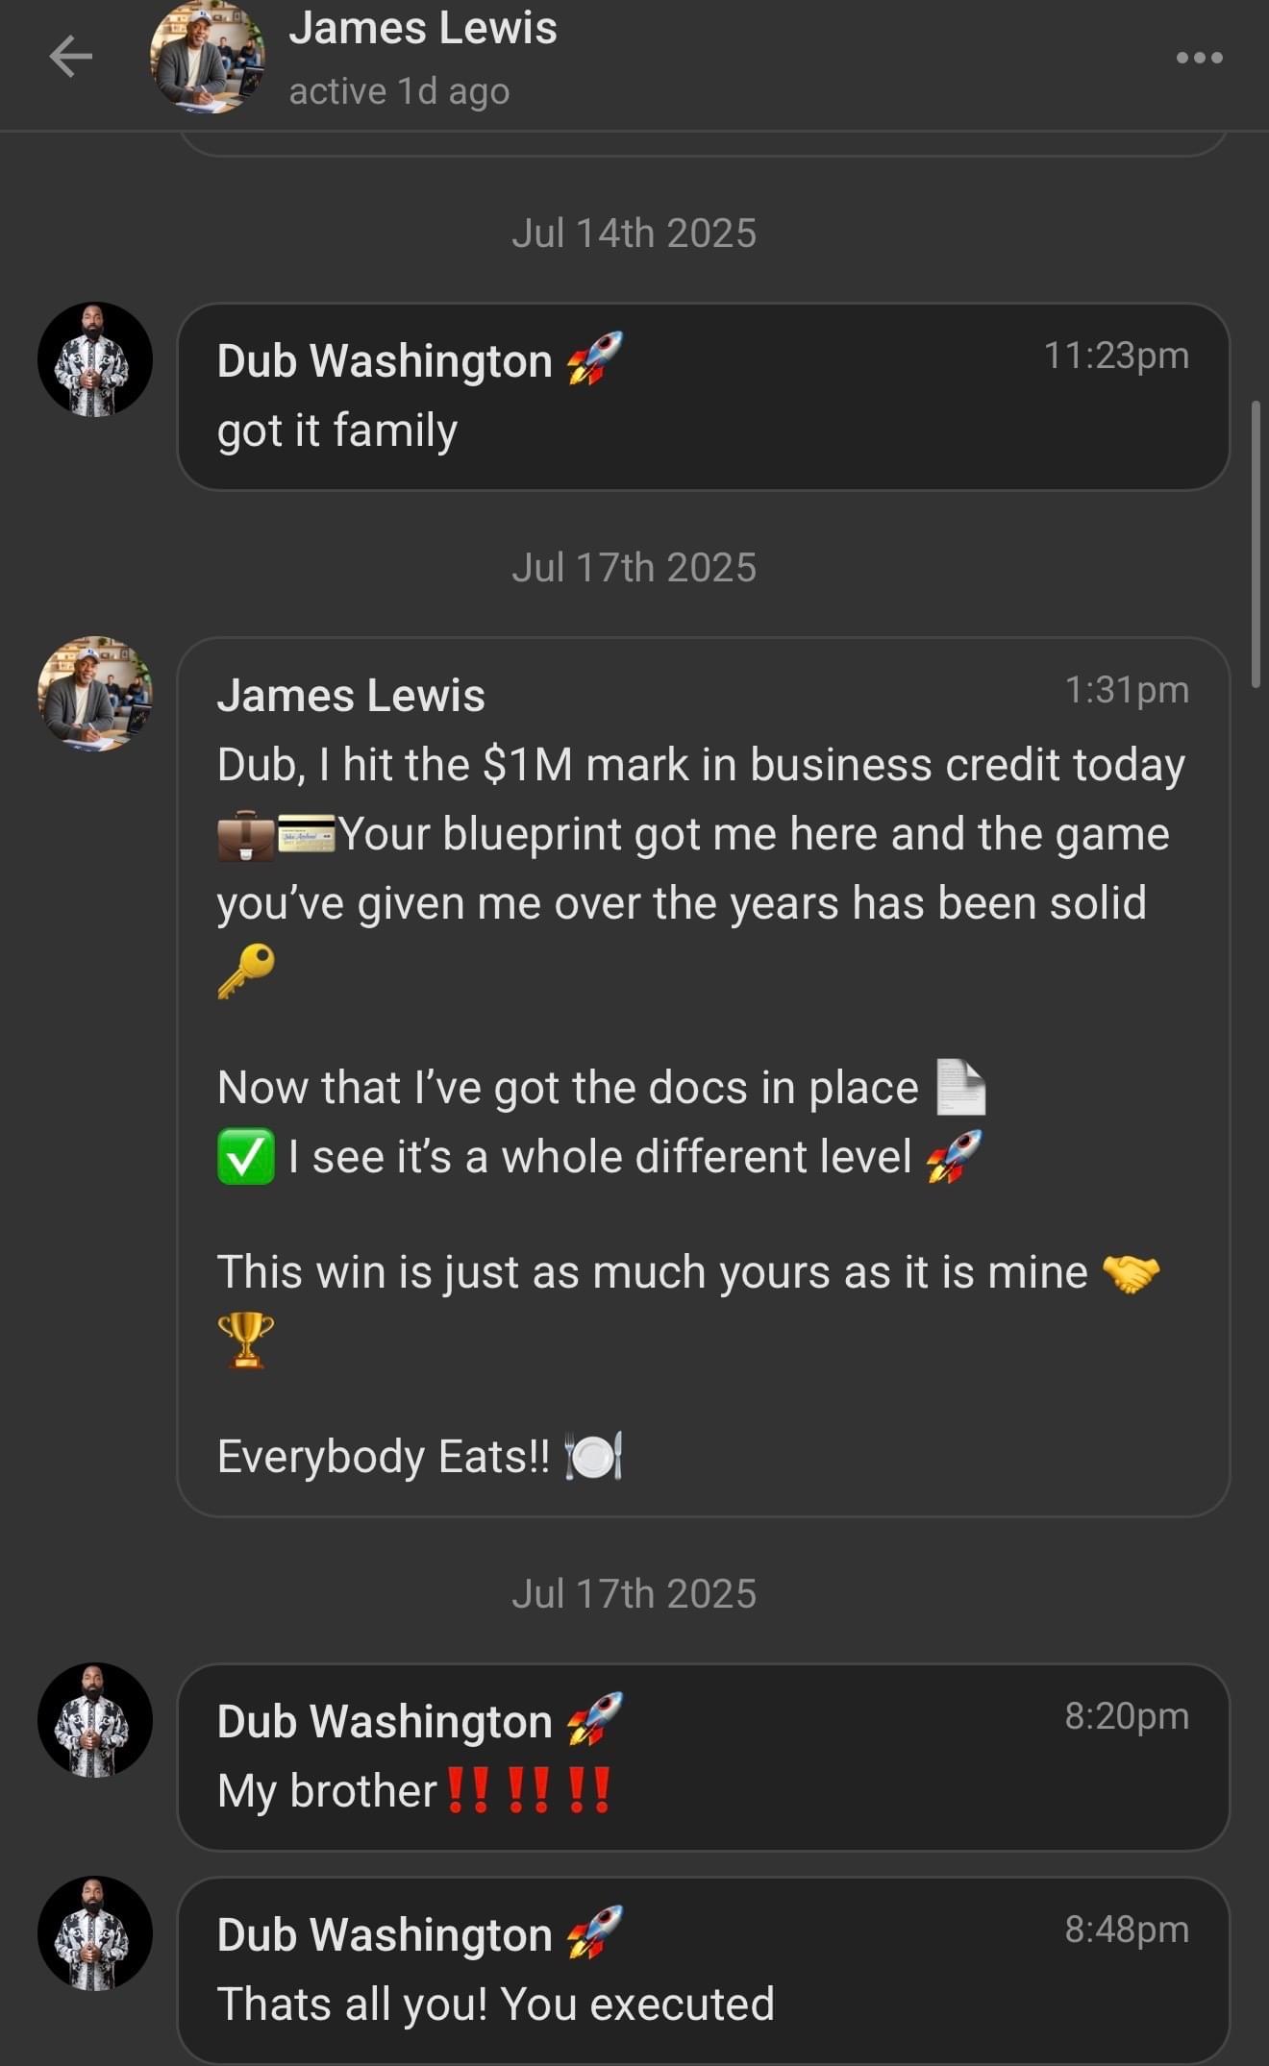This screenshot has height=2066, width=1269.
Task: Open the three-dot more options menu
Action: tap(1199, 58)
